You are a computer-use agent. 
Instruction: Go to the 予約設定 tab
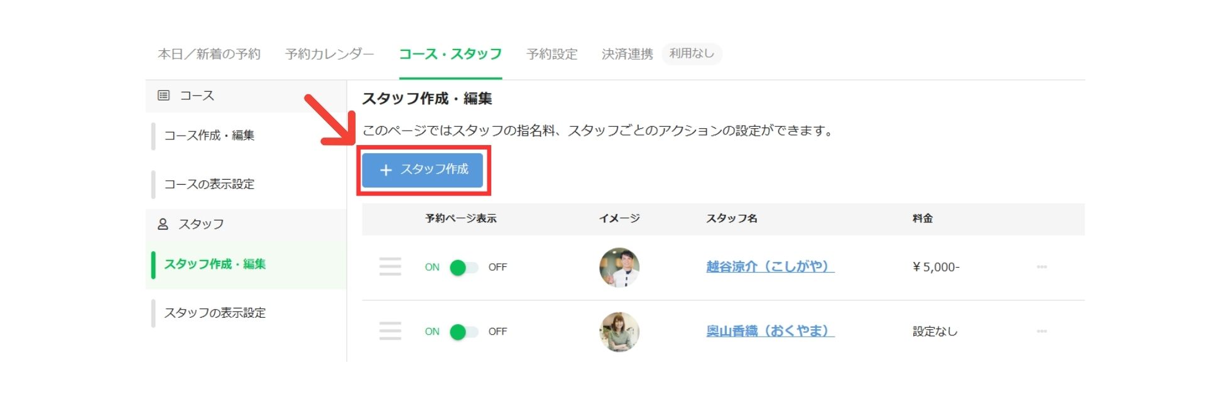[551, 54]
